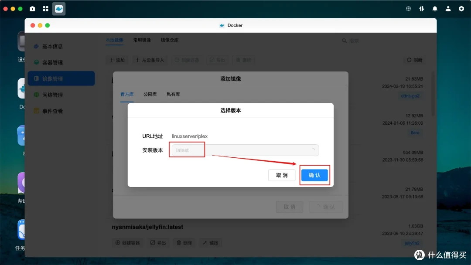Click the transfer arrows icon in top bar
Screen dimensions: 471x265
coord(421,9)
